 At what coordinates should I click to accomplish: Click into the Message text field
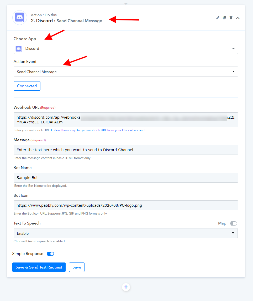126,150
